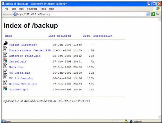
Task: Click the Internet zone label
Action: pyautogui.click(x=138, y=122)
